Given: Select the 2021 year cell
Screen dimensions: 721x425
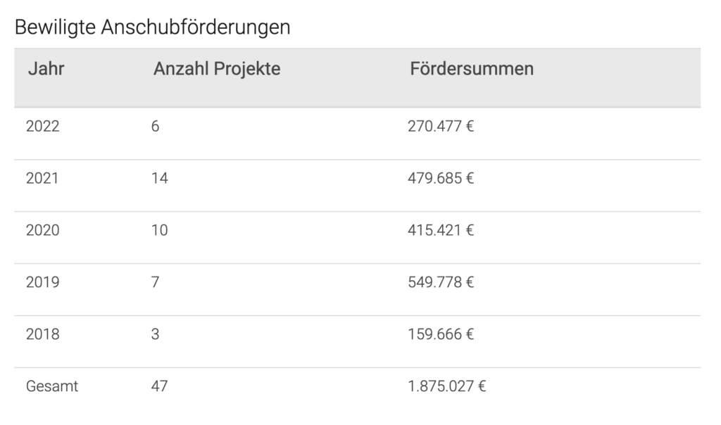Looking at the screenshot, I should pyautogui.click(x=42, y=179).
